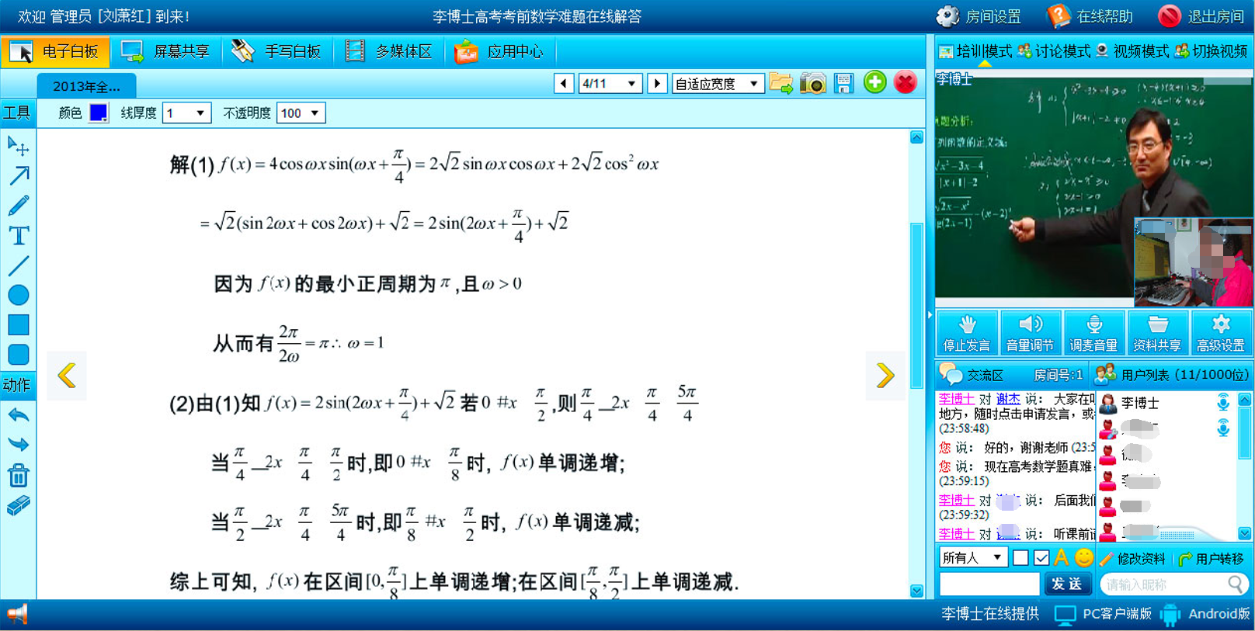Select the text tool in sidebar
The width and height of the screenshot is (1255, 631).
pos(19,235)
